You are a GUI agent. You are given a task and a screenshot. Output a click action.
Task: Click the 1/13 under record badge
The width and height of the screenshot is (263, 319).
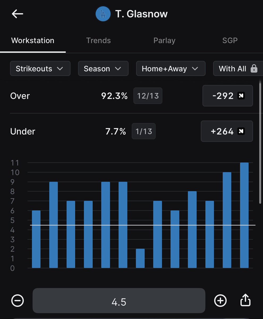pos(144,131)
